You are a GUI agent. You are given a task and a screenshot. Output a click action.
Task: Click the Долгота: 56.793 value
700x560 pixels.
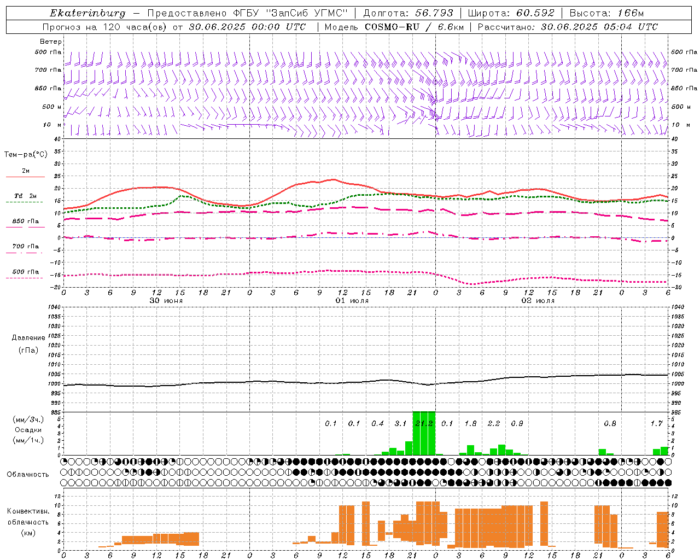408,13
